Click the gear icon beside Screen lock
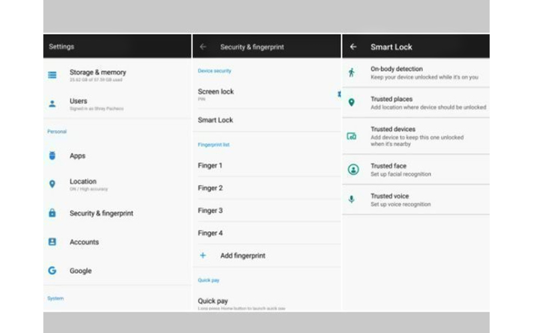Viewport: 533px width, 333px height. tap(339, 94)
